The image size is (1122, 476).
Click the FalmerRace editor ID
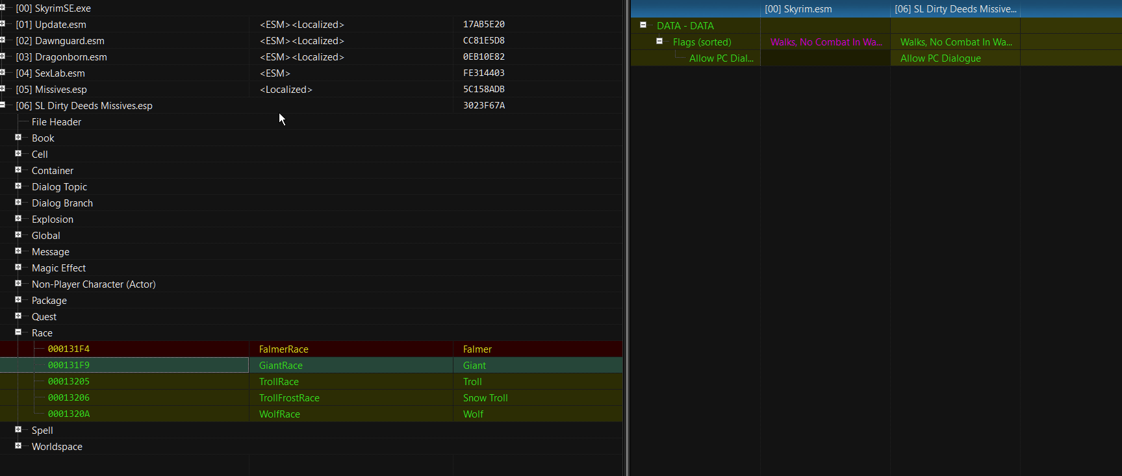[284, 349]
